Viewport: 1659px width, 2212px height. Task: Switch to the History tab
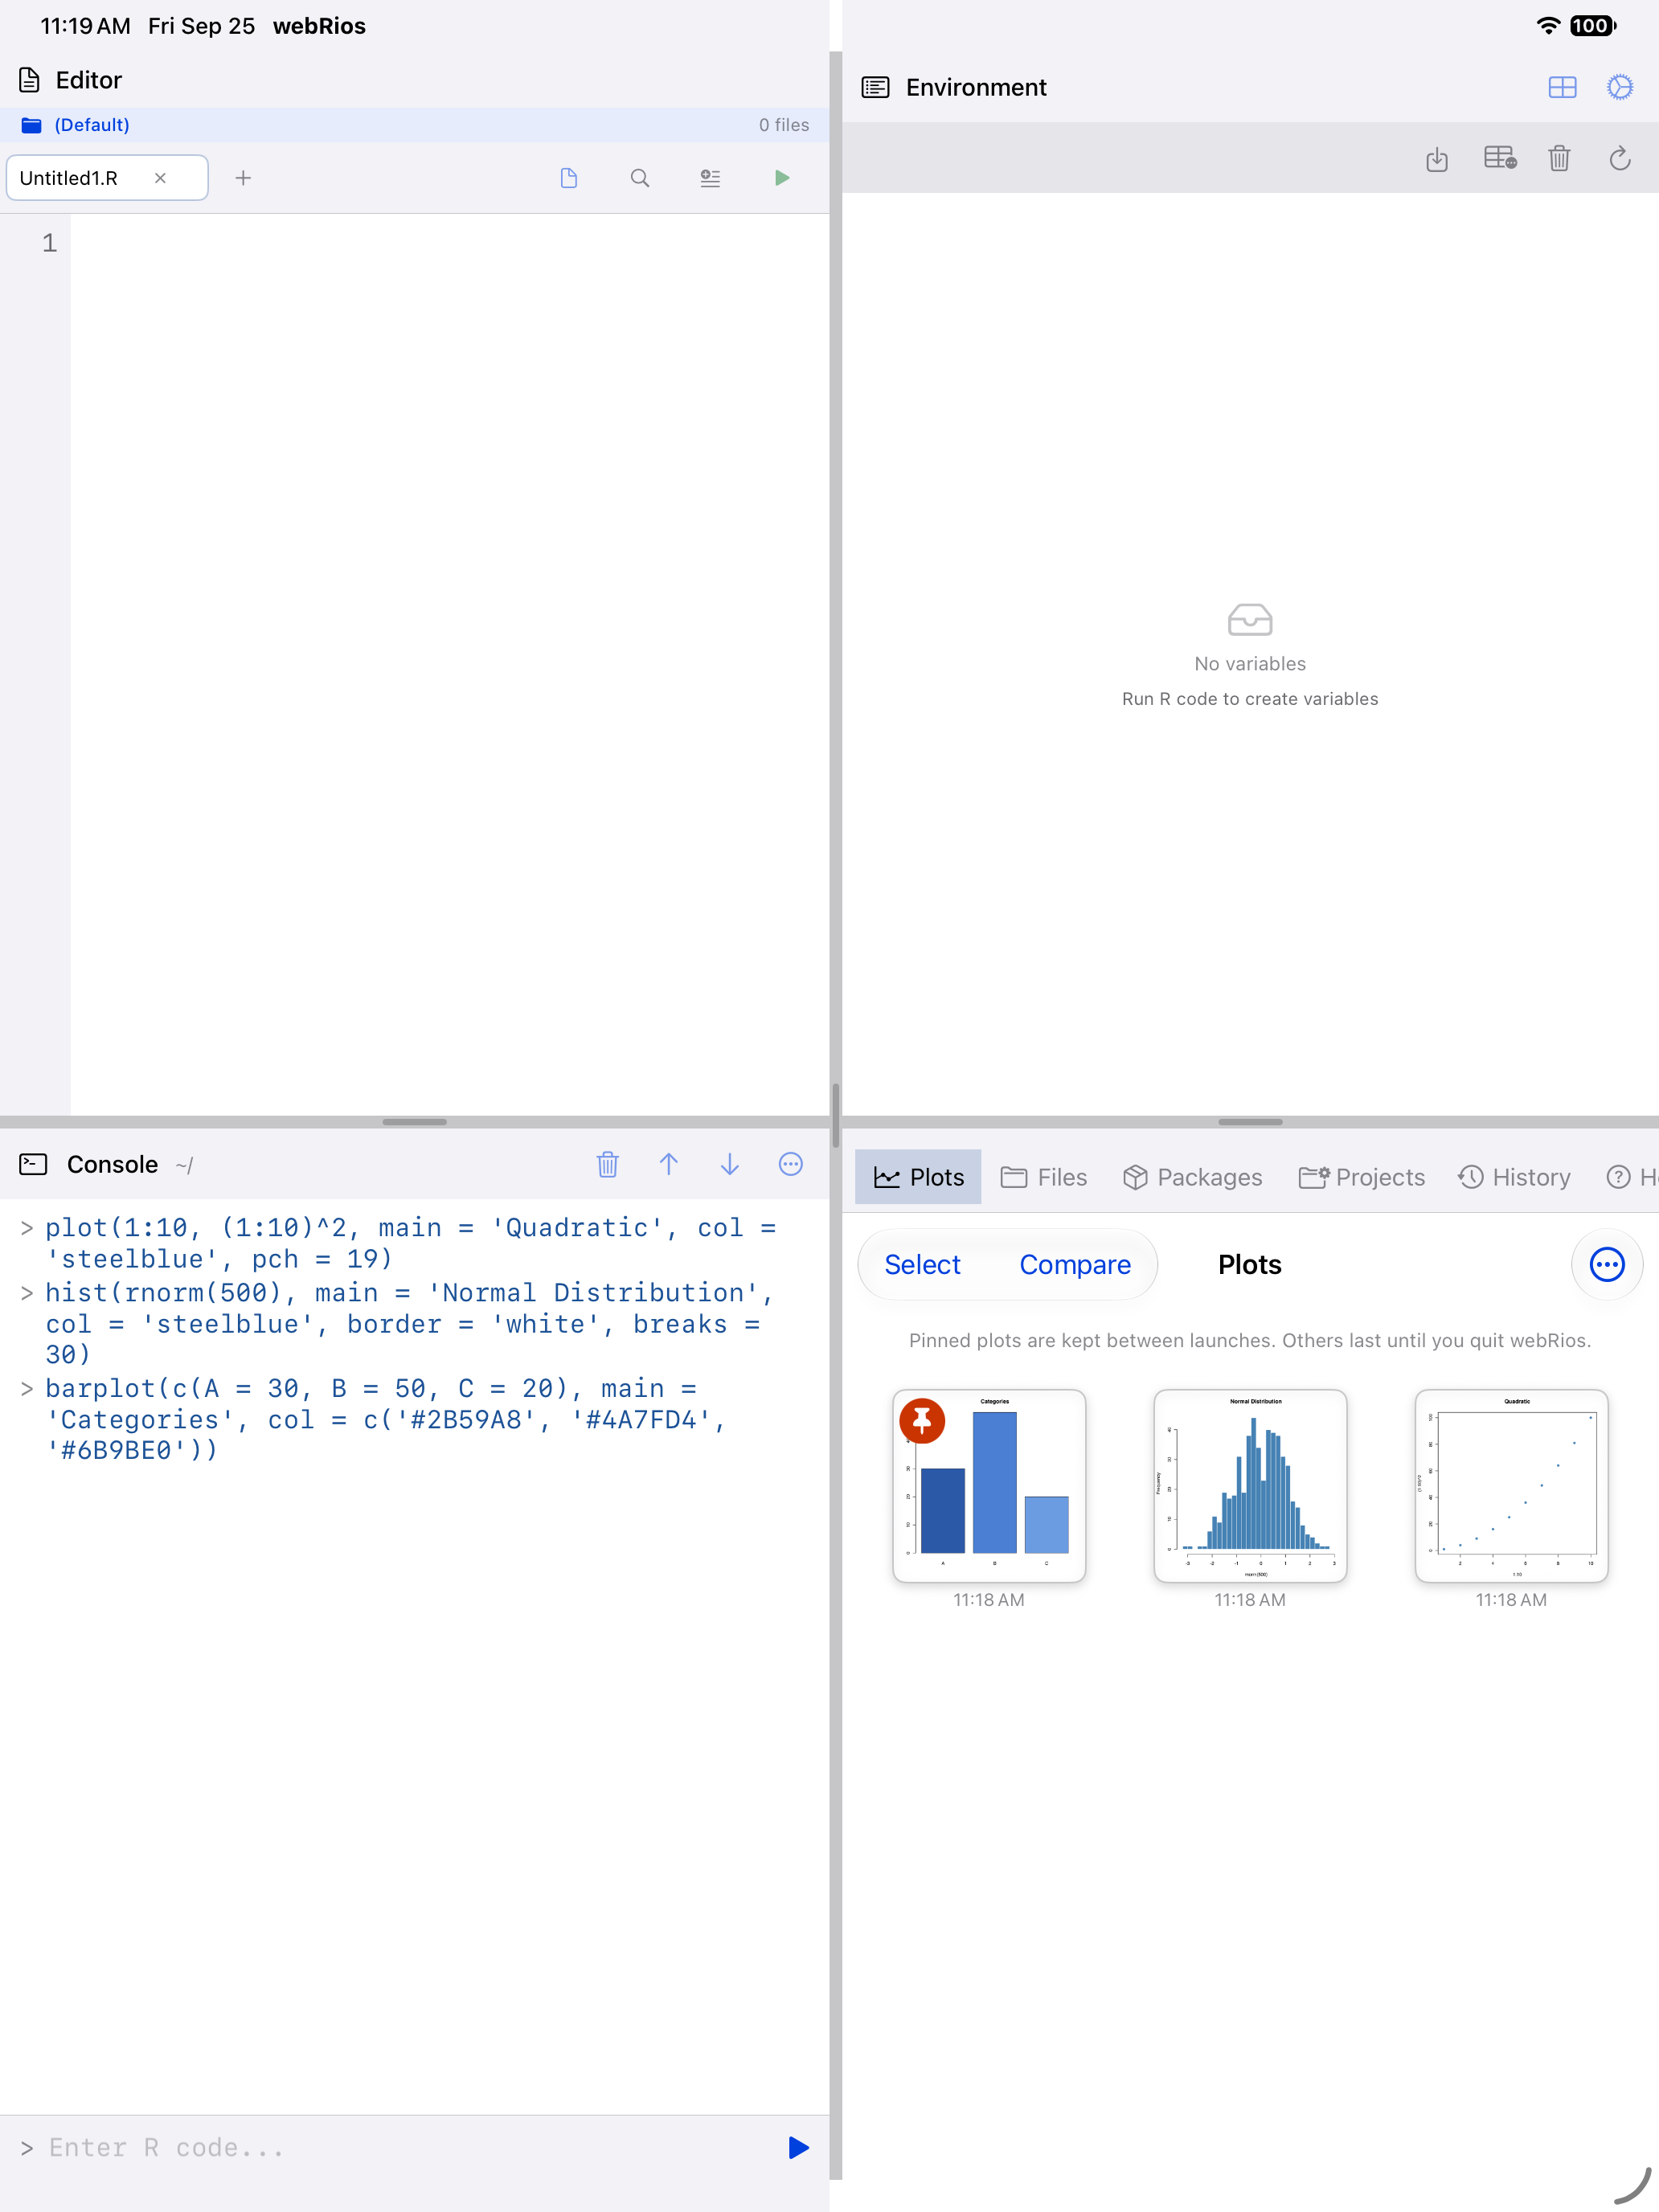pyautogui.click(x=1514, y=1177)
